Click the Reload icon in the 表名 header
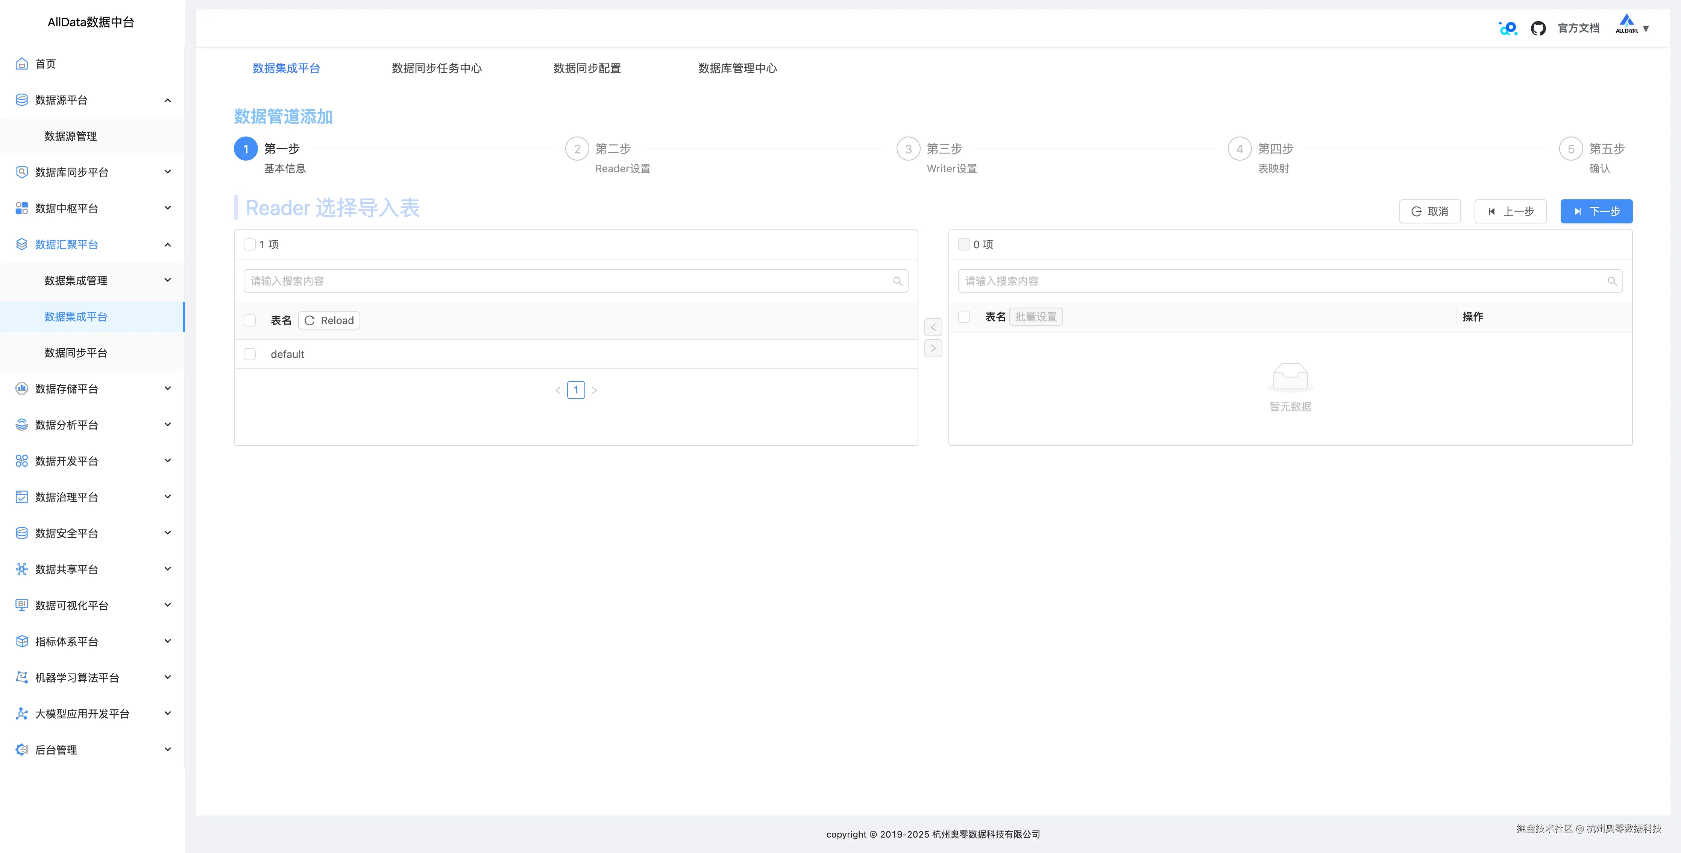The width and height of the screenshot is (1681, 853). pyautogui.click(x=311, y=320)
